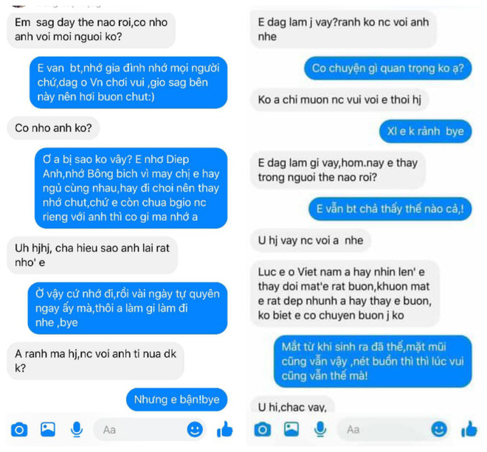This screenshot has height=452, width=487.
Task: Select 'E vẫn bt chả thấy thế nào cả' bubble
Action: point(390,209)
